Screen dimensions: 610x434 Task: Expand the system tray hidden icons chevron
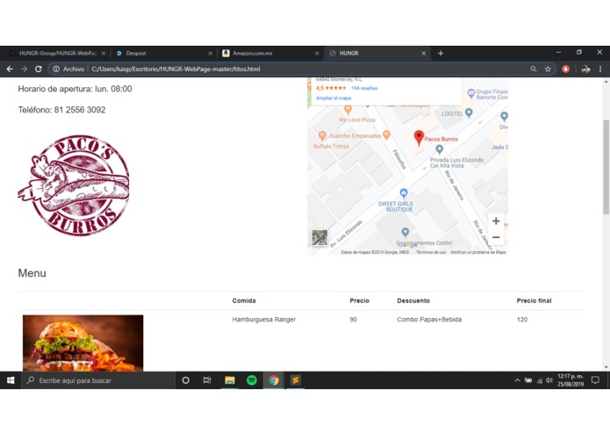[x=517, y=380]
